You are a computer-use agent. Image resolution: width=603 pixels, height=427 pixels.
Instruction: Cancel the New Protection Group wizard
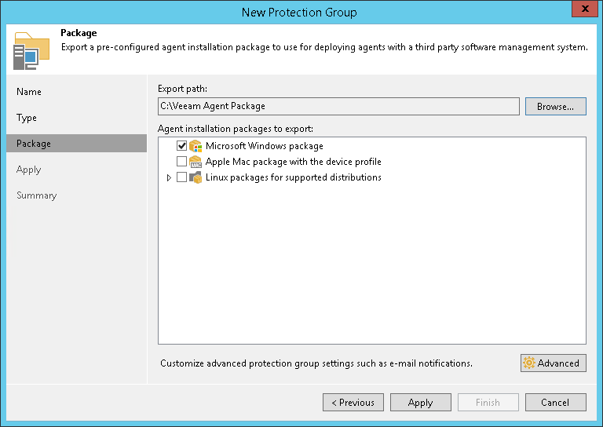[555, 403]
